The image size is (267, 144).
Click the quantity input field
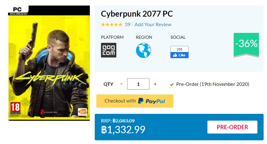(x=138, y=84)
